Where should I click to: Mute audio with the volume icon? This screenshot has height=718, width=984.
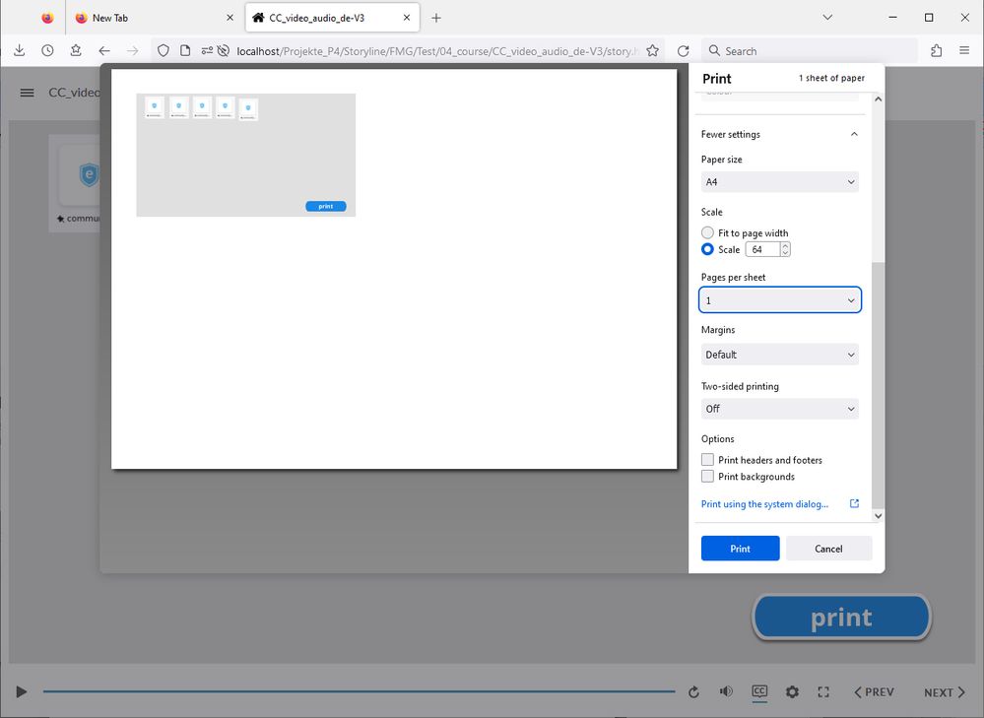[726, 692]
